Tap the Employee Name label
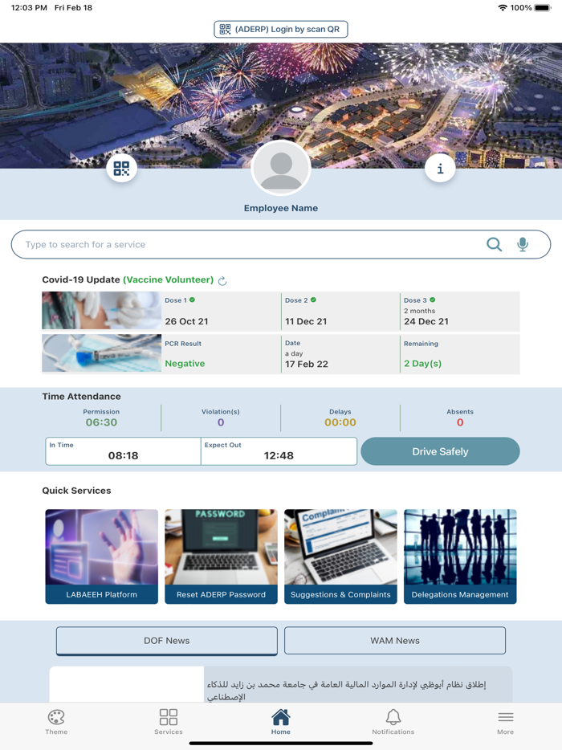 pyautogui.click(x=281, y=208)
